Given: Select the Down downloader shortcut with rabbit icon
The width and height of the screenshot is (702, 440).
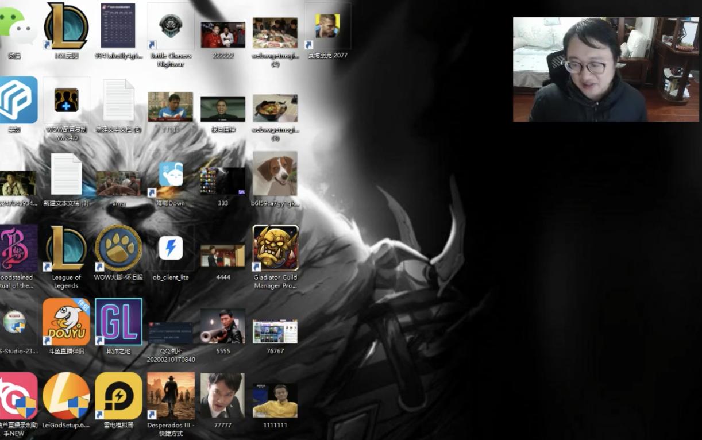Looking at the screenshot, I should 171,174.
